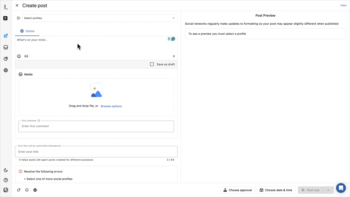Open the Reports pie-chart icon
This screenshot has width=350, height=197.
5,59
